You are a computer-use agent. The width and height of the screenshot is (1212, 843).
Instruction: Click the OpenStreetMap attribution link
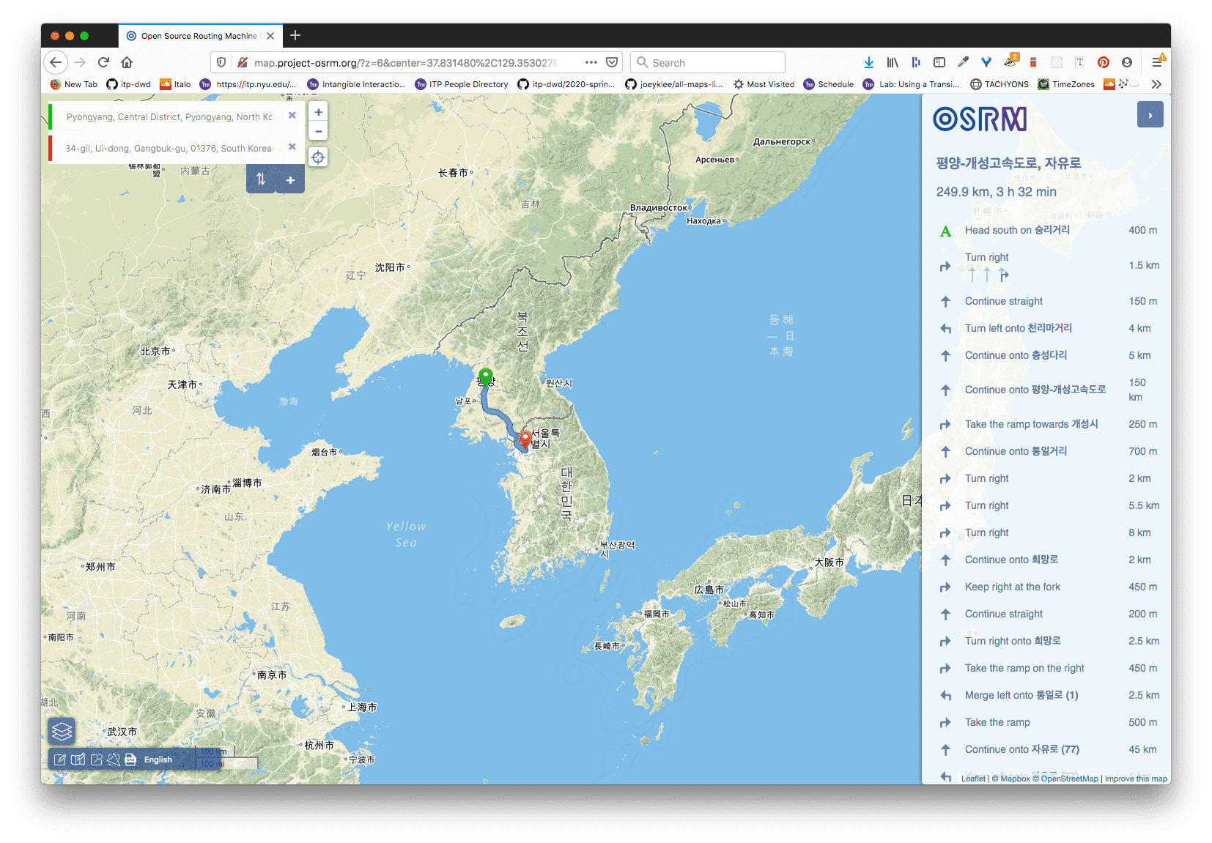1069,779
